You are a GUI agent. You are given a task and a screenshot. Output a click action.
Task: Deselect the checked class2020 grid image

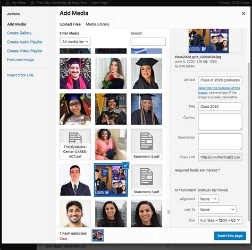click(x=125, y=166)
